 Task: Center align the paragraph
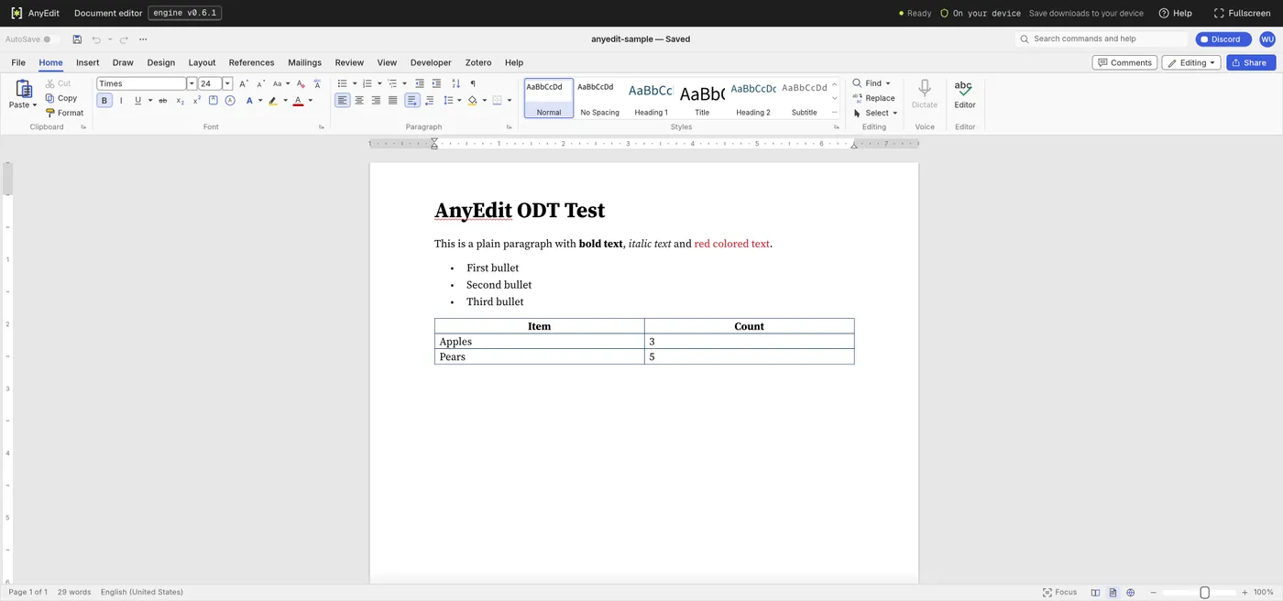pos(359,101)
